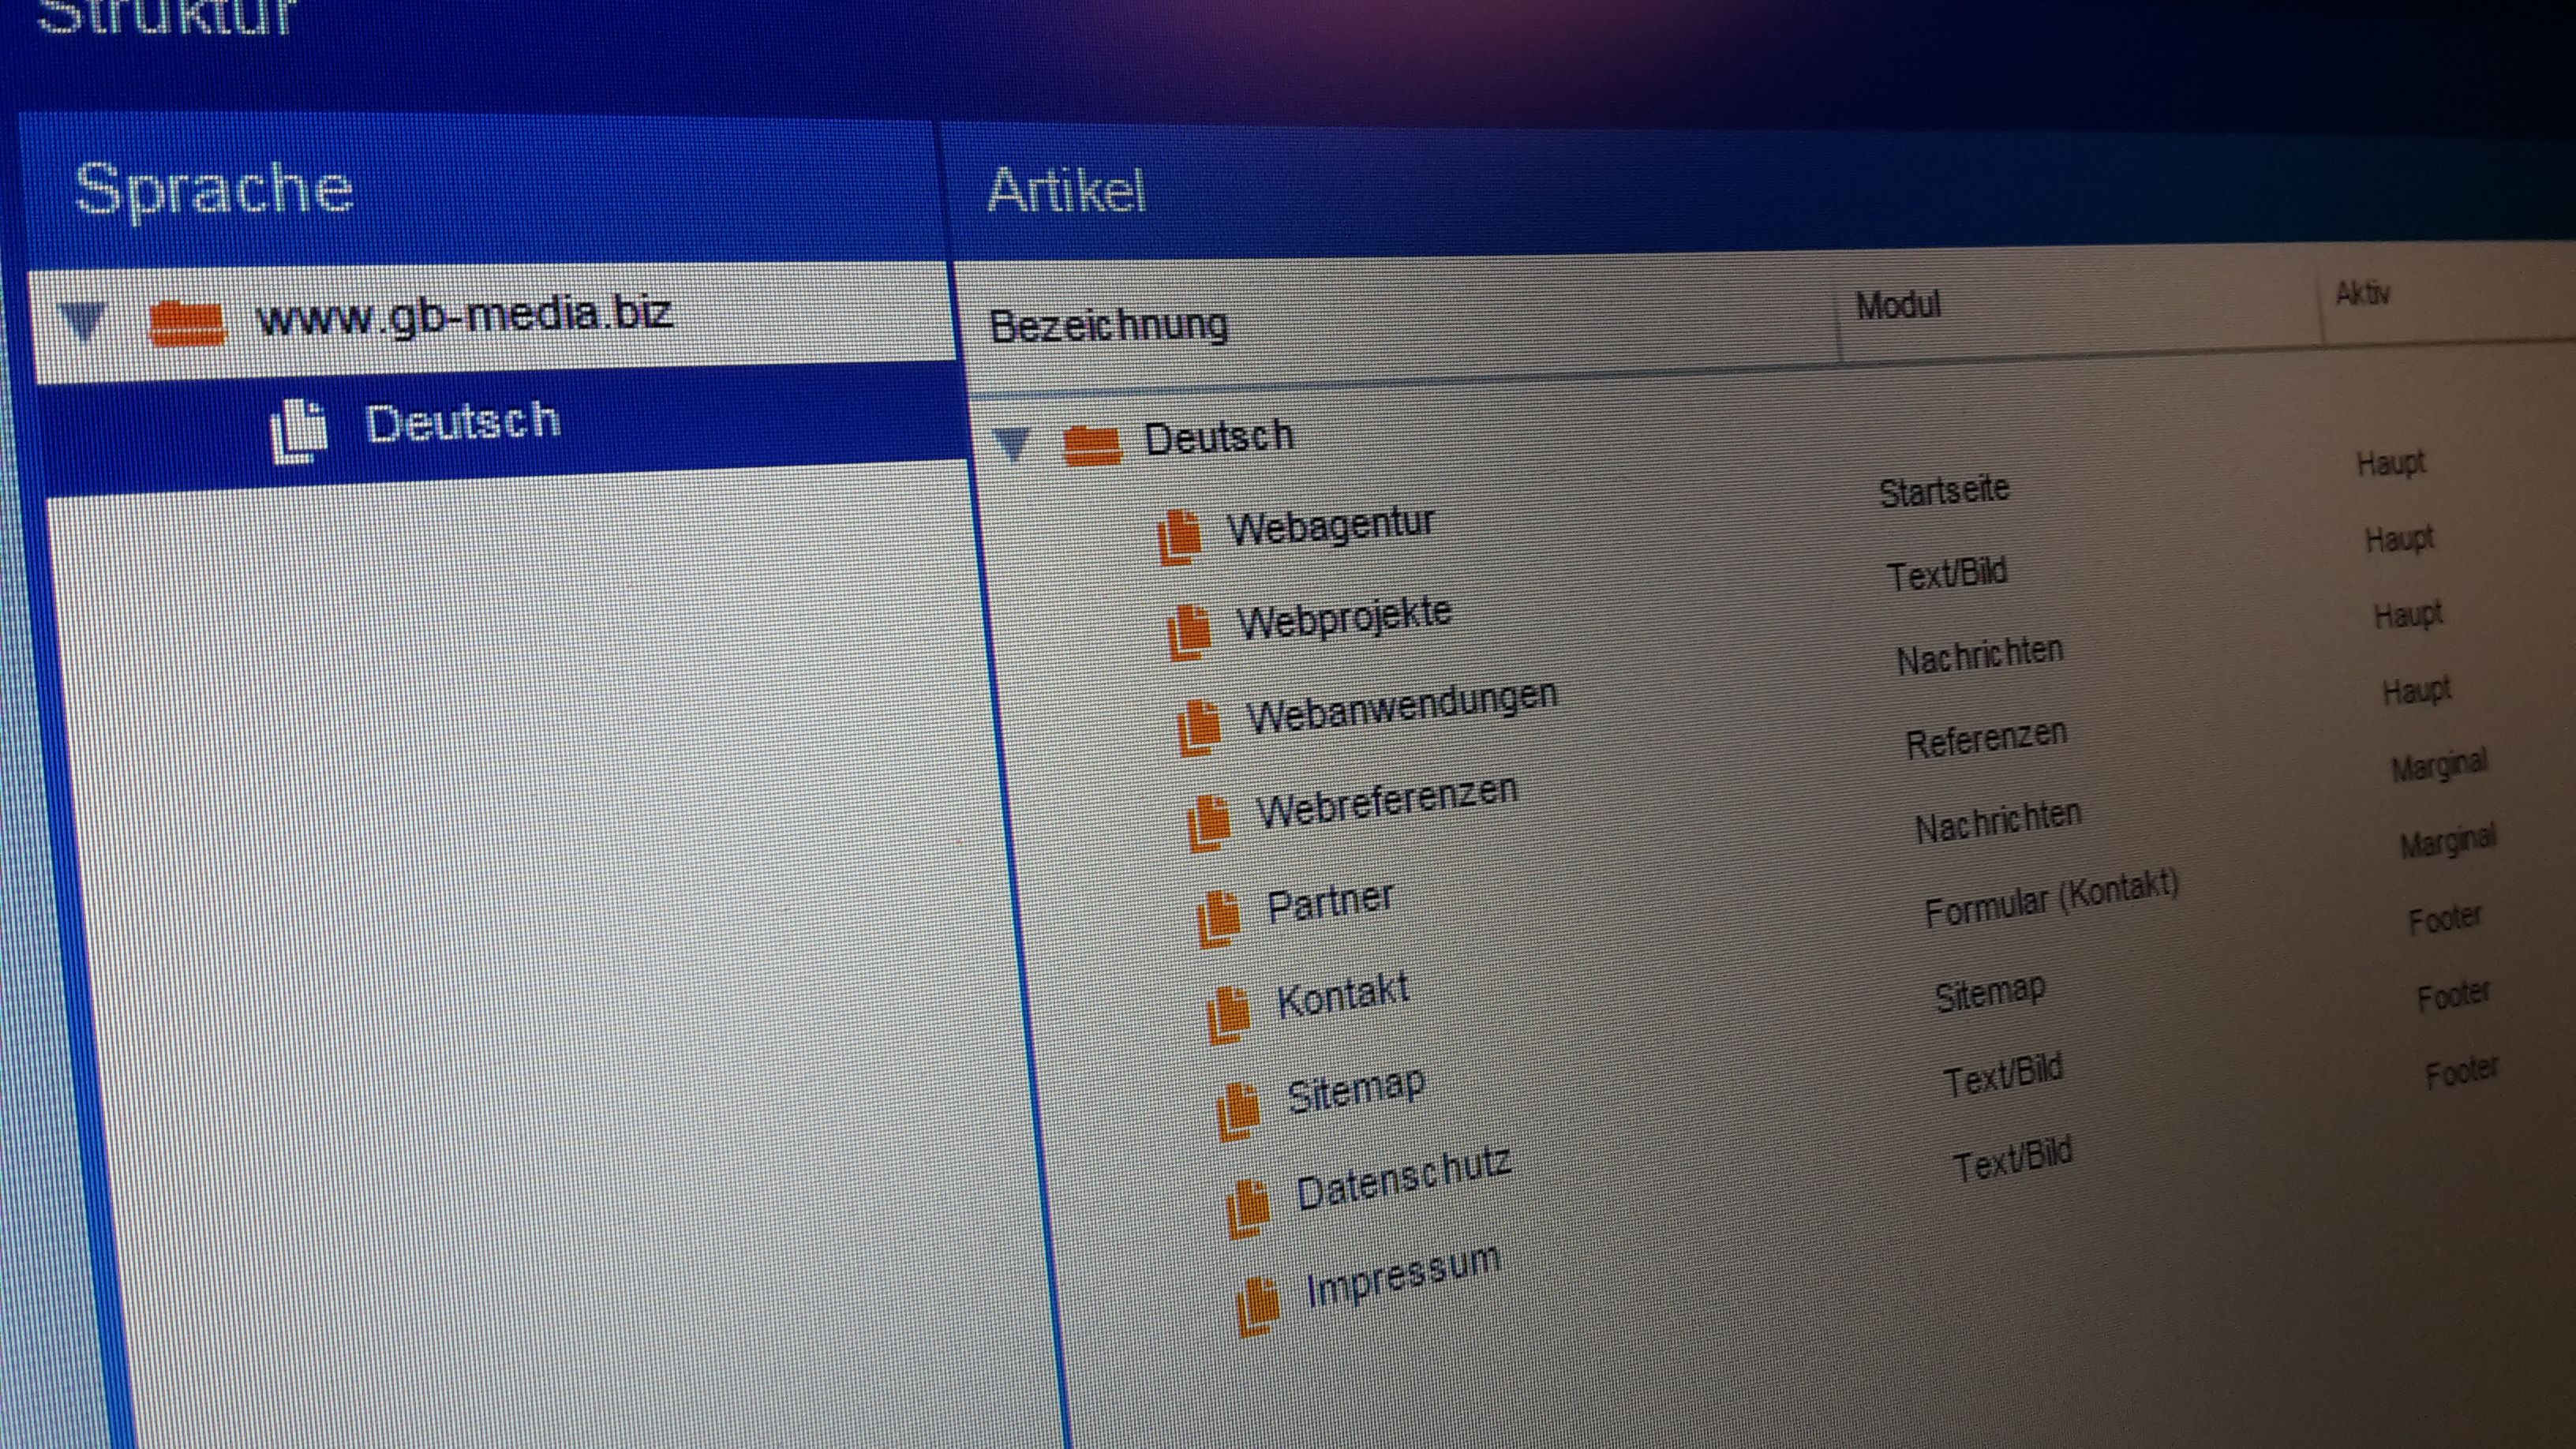
Task: Select the Webreferenzen article
Action: [x=1386, y=801]
